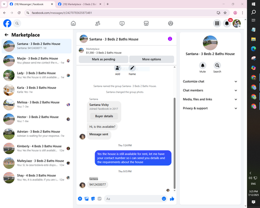This screenshot has height=208, width=260.
Task: Open a new browser tab
Action: 108,4
